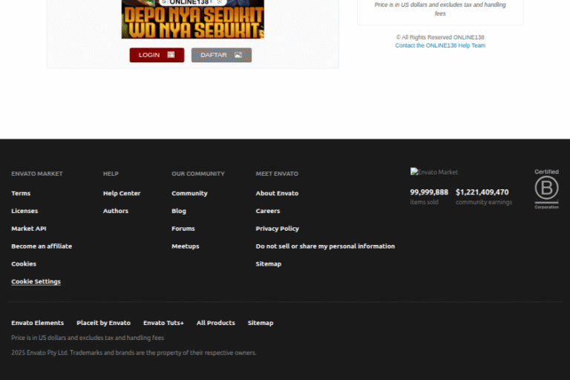Open the Market API link
The width and height of the screenshot is (570, 380).
29,229
